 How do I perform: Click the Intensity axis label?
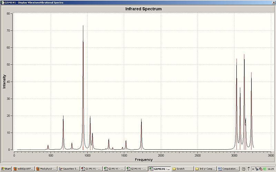point(4,82)
